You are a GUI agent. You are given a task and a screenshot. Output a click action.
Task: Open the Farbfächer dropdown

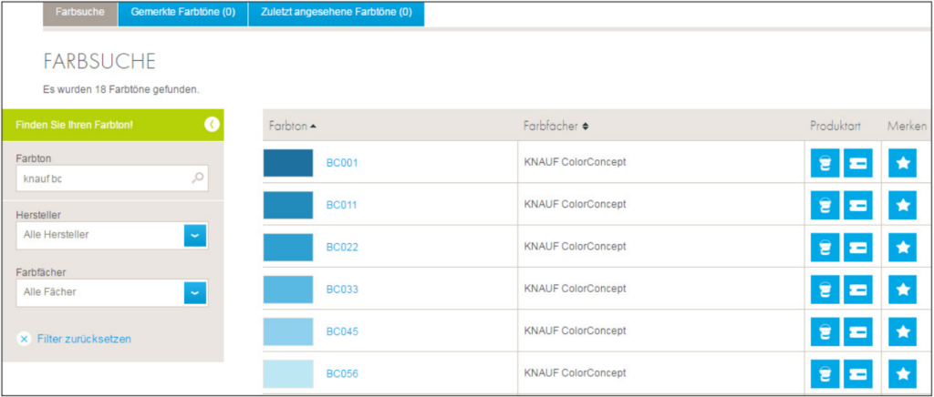point(195,292)
